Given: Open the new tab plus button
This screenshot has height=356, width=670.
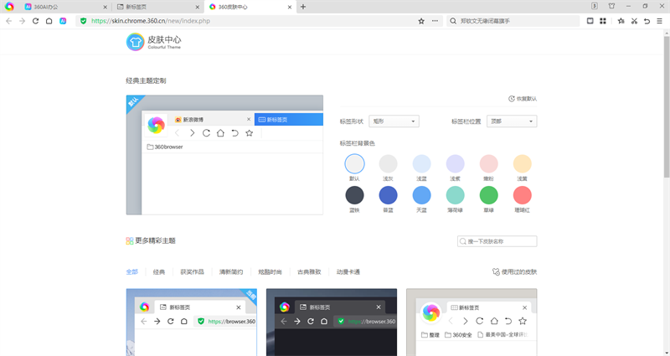Looking at the screenshot, I should tap(303, 7).
